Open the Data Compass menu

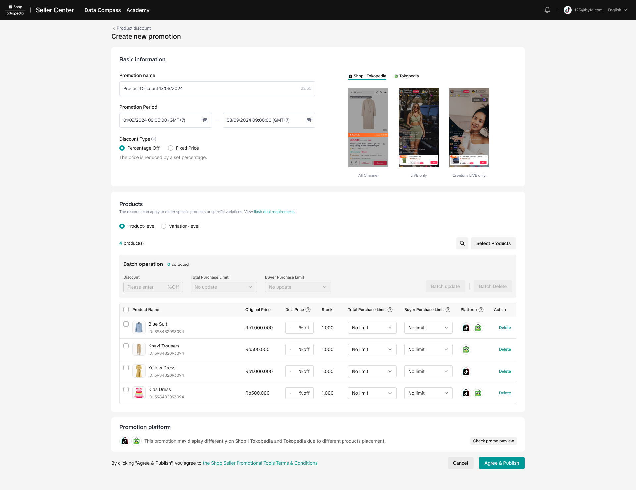[102, 10]
